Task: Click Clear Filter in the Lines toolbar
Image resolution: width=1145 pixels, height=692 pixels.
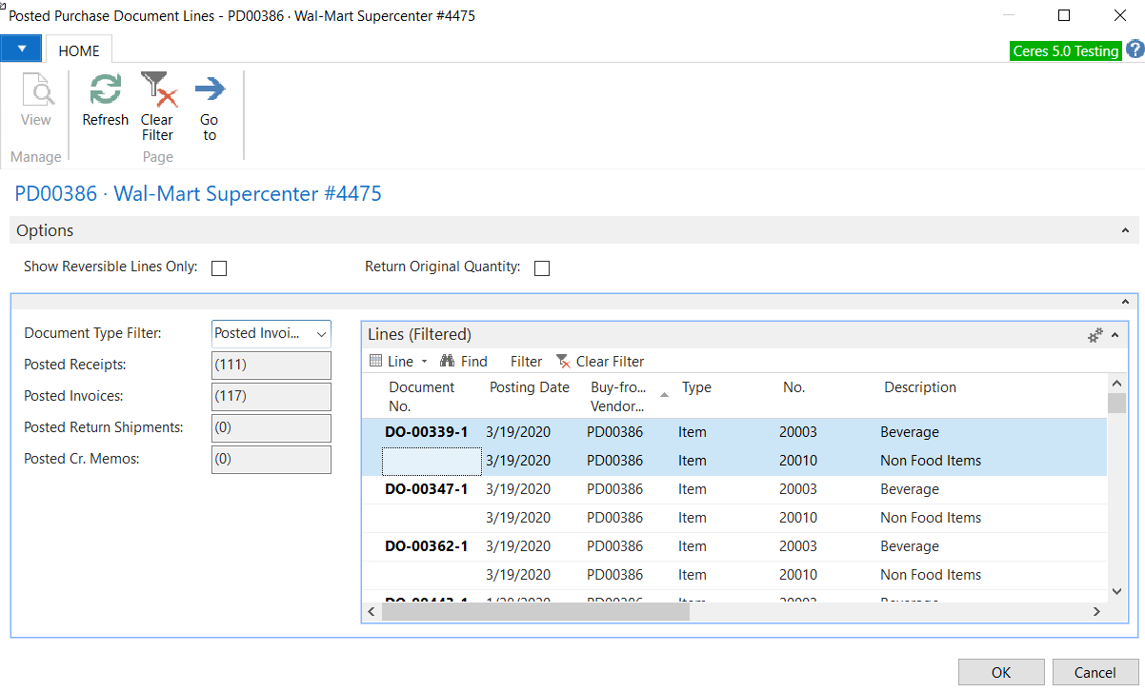Action: click(600, 362)
